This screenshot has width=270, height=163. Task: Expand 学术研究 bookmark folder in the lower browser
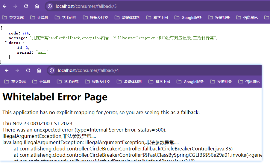(x=67, y=82)
